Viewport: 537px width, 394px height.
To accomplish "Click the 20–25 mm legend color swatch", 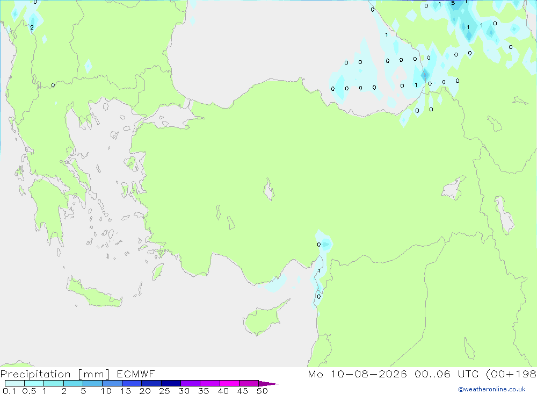I will [151, 383].
